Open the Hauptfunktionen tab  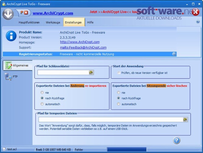point(29,22)
